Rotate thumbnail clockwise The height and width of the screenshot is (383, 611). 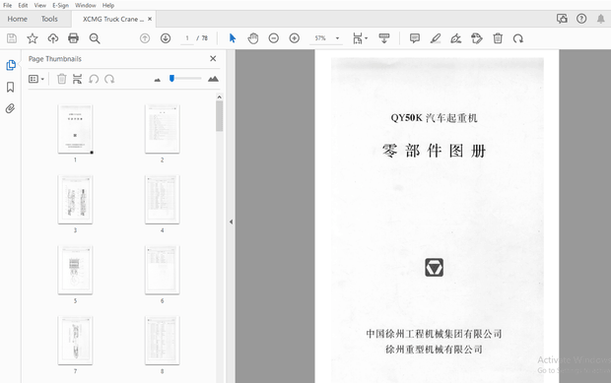pyautogui.click(x=109, y=79)
